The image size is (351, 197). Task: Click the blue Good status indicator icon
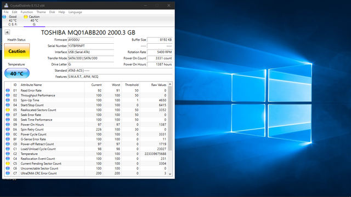click(4, 17)
